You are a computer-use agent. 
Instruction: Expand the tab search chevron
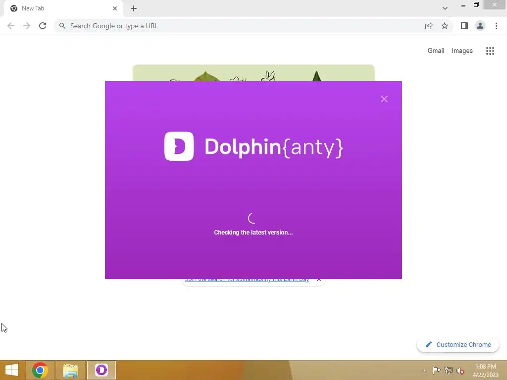click(x=445, y=8)
